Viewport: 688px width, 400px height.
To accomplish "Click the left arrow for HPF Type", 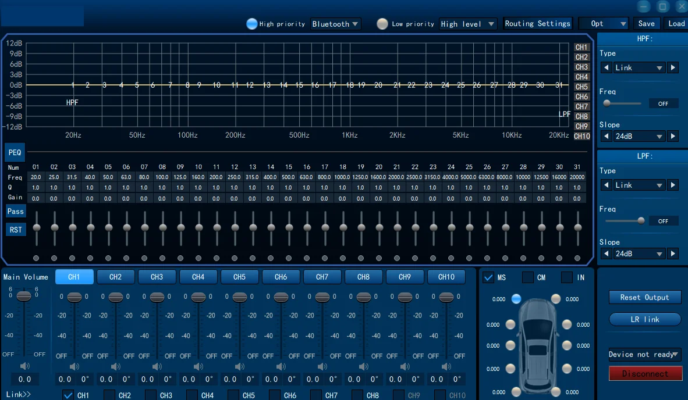I will coord(606,67).
